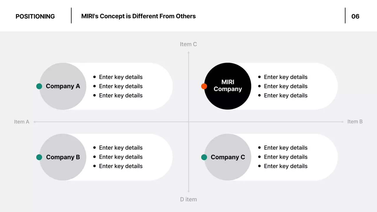The image size is (377, 212).
Task: Click the POSITIONING section title
Action: (35, 16)
